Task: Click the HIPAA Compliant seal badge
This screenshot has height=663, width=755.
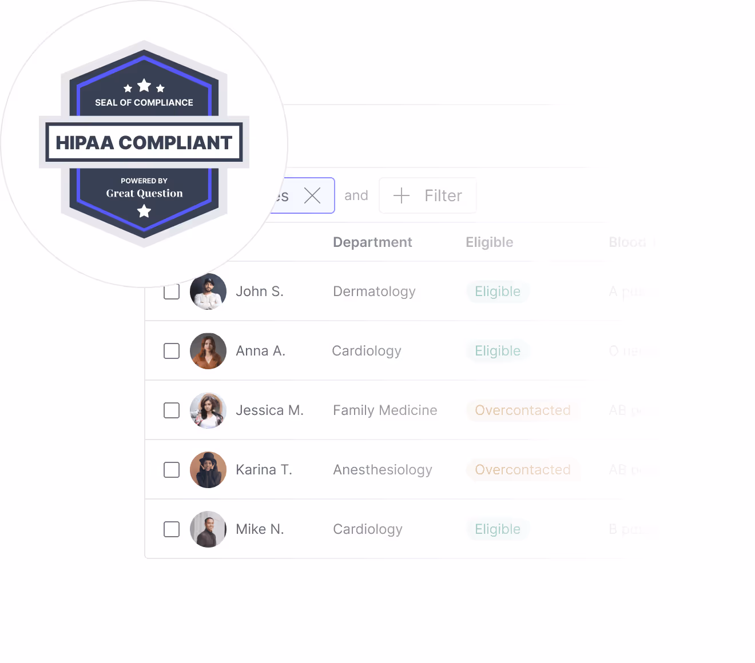Action: 144,142
